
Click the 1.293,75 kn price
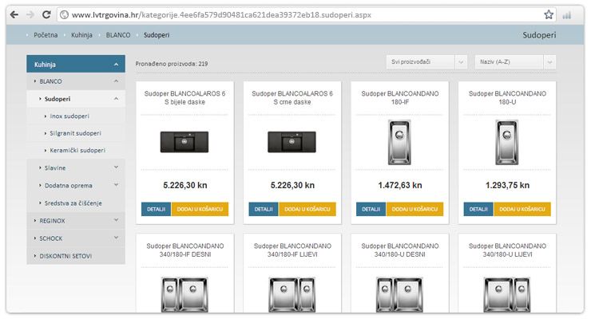[507, 186]
